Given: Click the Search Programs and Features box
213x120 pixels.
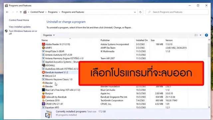Looking at the screenshot, I should 177,12.
